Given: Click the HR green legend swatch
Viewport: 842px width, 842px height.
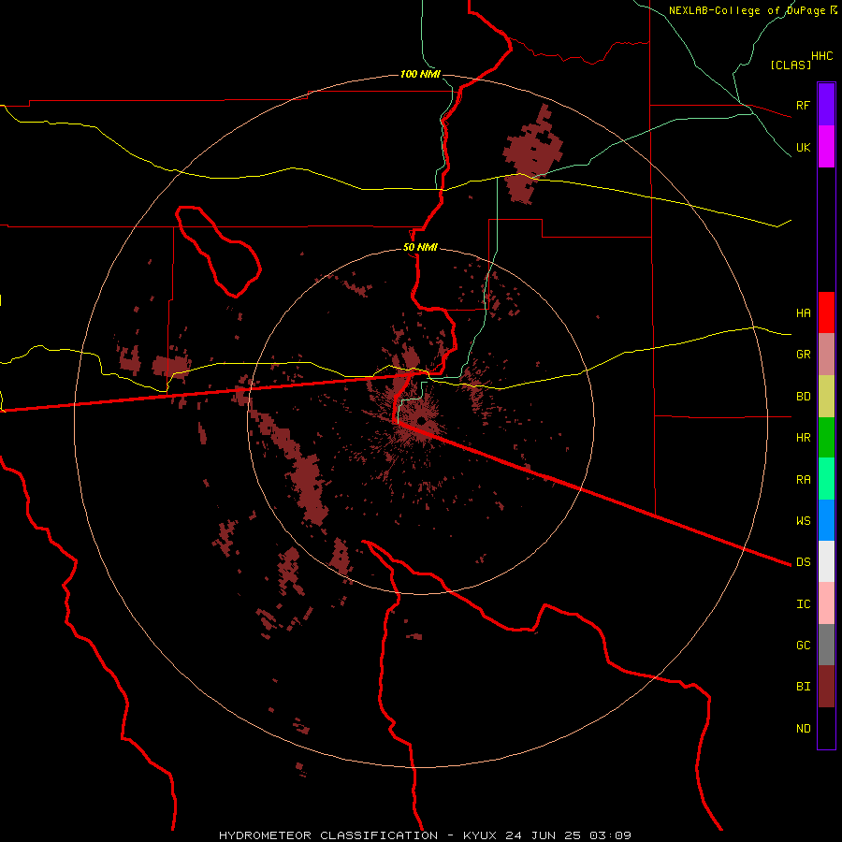Looking at the screenshot, I should click(826, 438).
